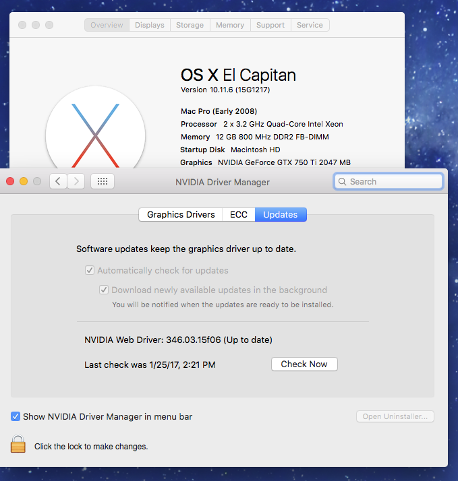Screen dimensions: 458x481
Task: Click 'You will be notified' note text
Action: tap(223, 304)
